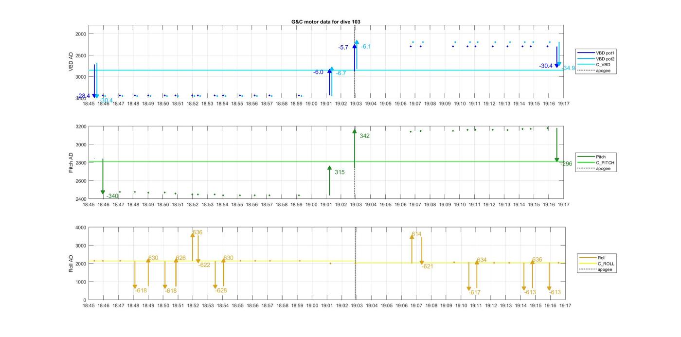Click "apogee" in the VBD plot legend

(x=593, y=71)
